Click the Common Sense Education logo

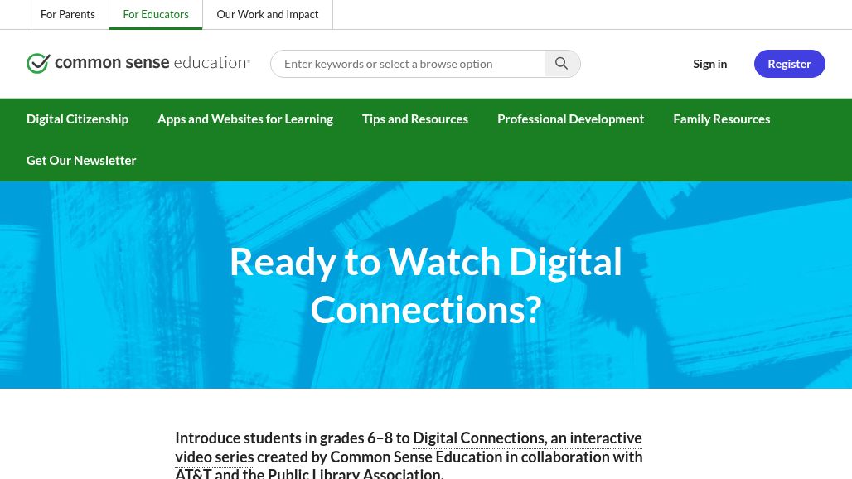pyautogui.click(x=138, y=63)
